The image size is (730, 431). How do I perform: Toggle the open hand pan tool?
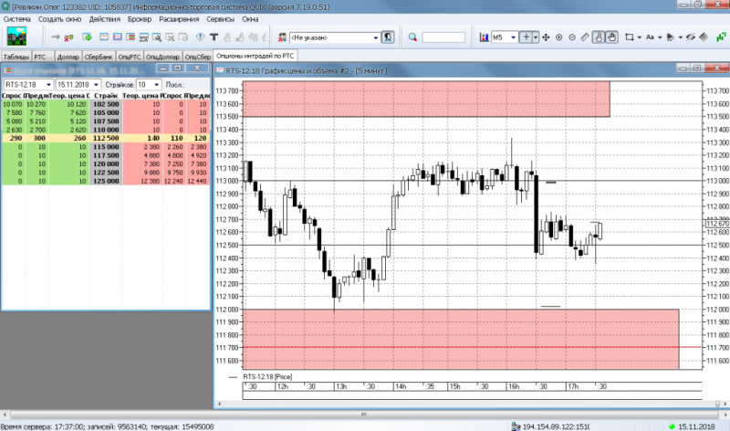coord(611,37)
